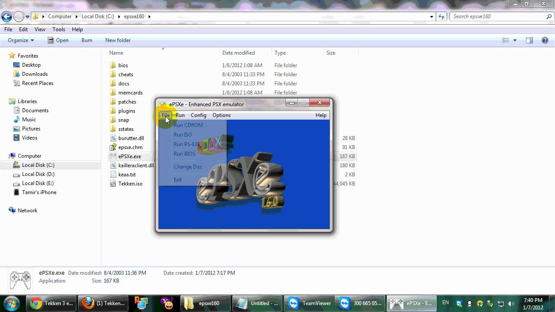This screenshot has height=312, width=555.
Task: Open Explorer's File menu
Action: (8, 29)
